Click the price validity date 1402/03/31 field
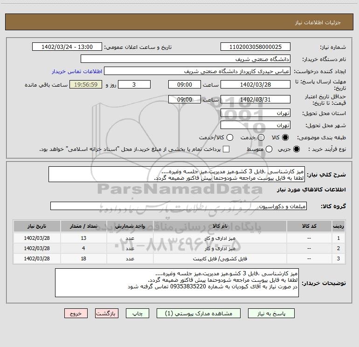The width and height of the screenshot is (359, 347). pyautogui.click(x=255, y=99)
